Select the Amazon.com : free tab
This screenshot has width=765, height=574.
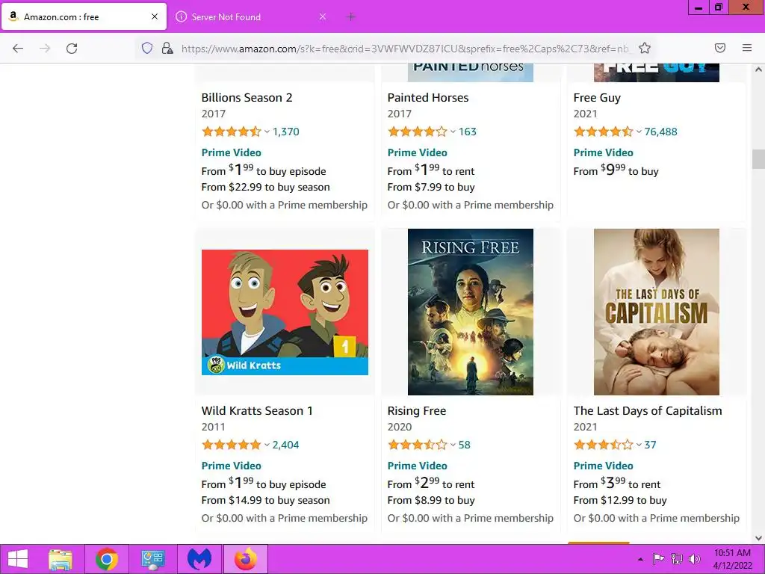point(84,16)
